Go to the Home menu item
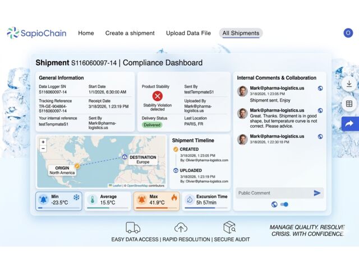The image size is (359, 269). (86, 33)
